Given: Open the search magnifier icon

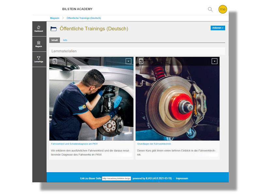Looking at the screenshot, I should [210, 9].
